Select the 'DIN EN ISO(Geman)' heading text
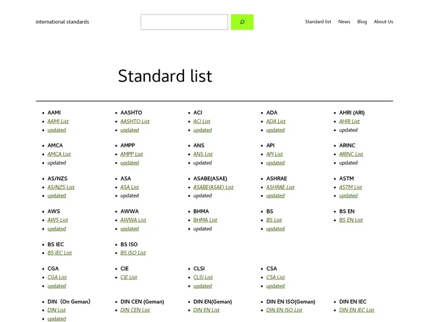 [291, 302]
